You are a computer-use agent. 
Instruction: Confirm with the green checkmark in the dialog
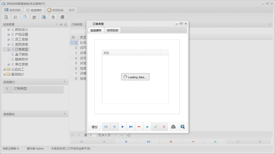click(156, 127)
